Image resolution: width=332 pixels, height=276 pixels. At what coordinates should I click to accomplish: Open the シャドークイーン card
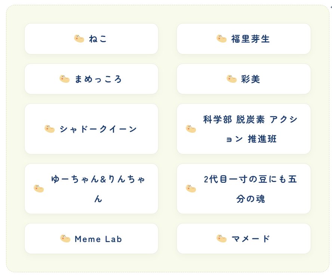click(92, 129)
